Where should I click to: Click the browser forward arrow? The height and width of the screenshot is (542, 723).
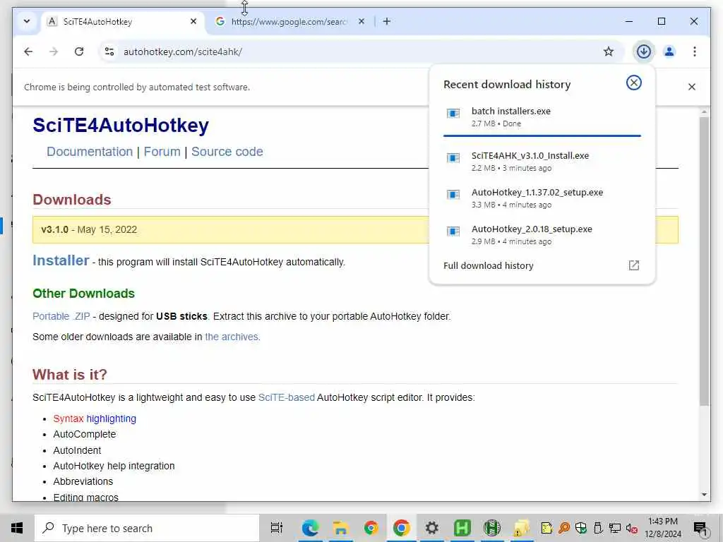(54, 52)
